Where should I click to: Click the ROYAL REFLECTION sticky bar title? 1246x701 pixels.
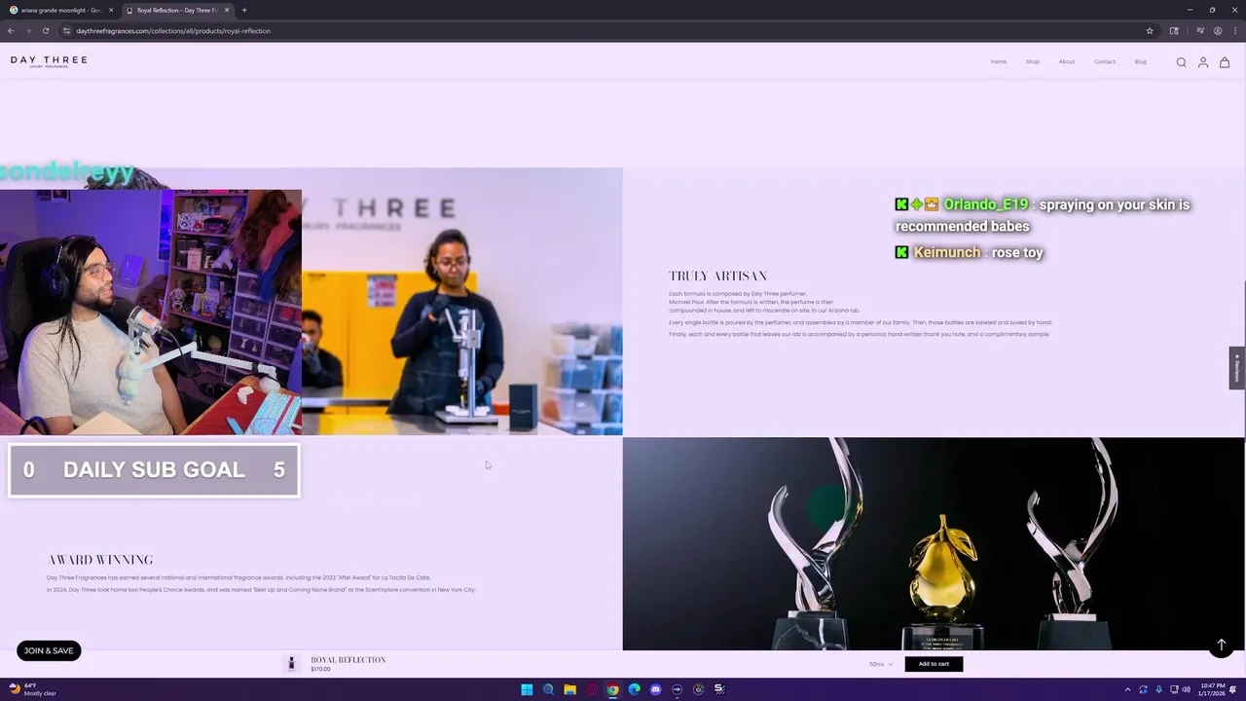pos(348,660)
